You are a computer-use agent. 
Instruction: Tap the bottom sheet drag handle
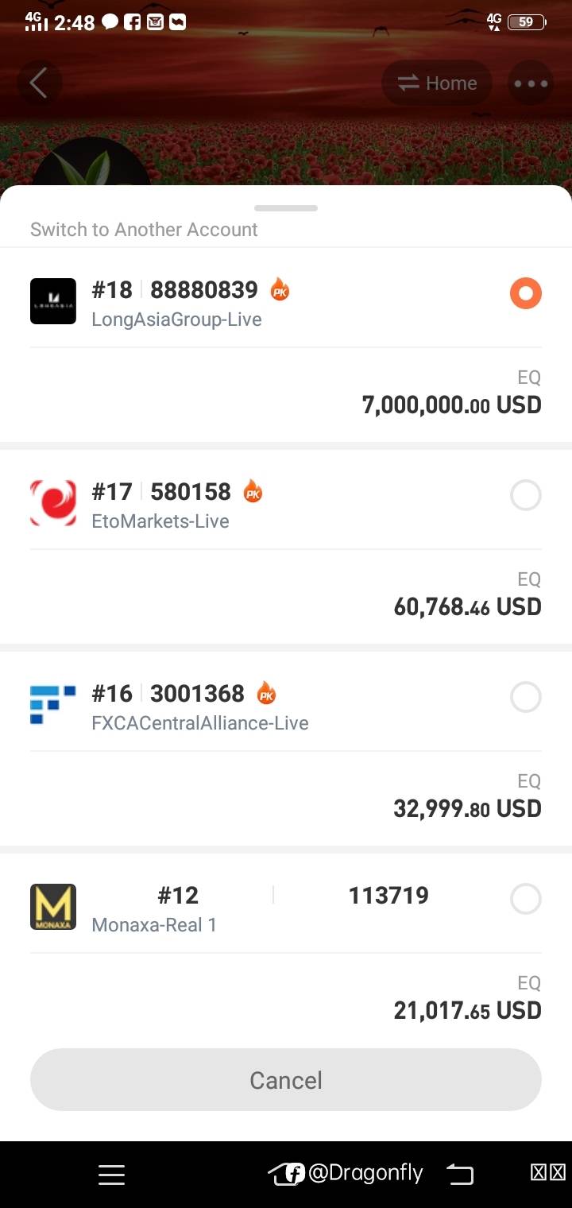click(x=286, y=208)
